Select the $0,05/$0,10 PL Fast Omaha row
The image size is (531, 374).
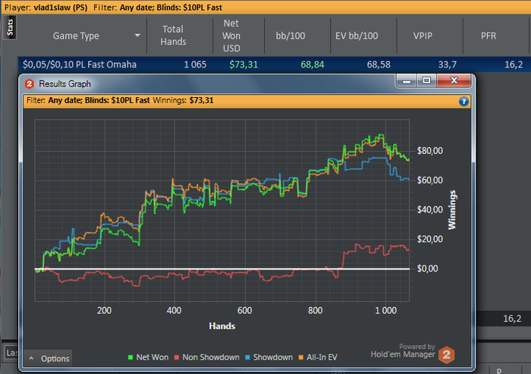(x=275, y=64)
